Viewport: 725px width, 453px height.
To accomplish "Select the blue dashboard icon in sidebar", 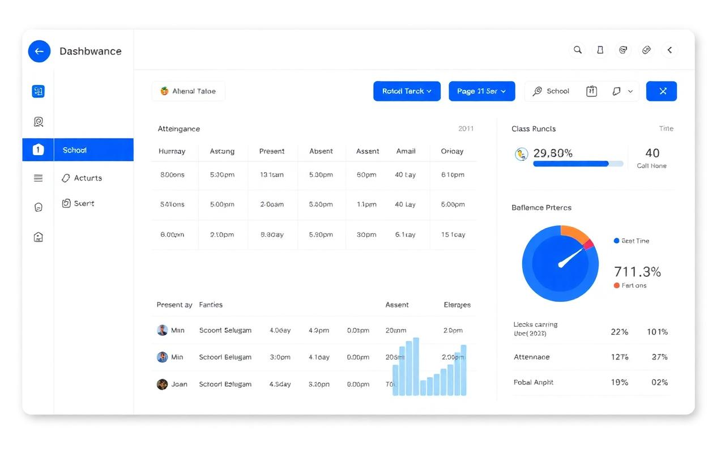I will coord(38,91).
